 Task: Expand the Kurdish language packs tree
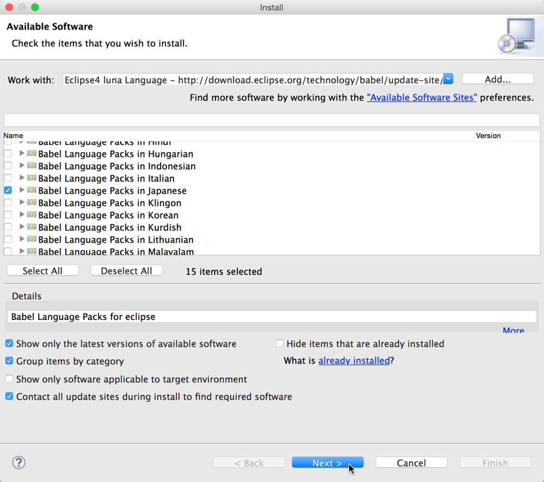22,226
